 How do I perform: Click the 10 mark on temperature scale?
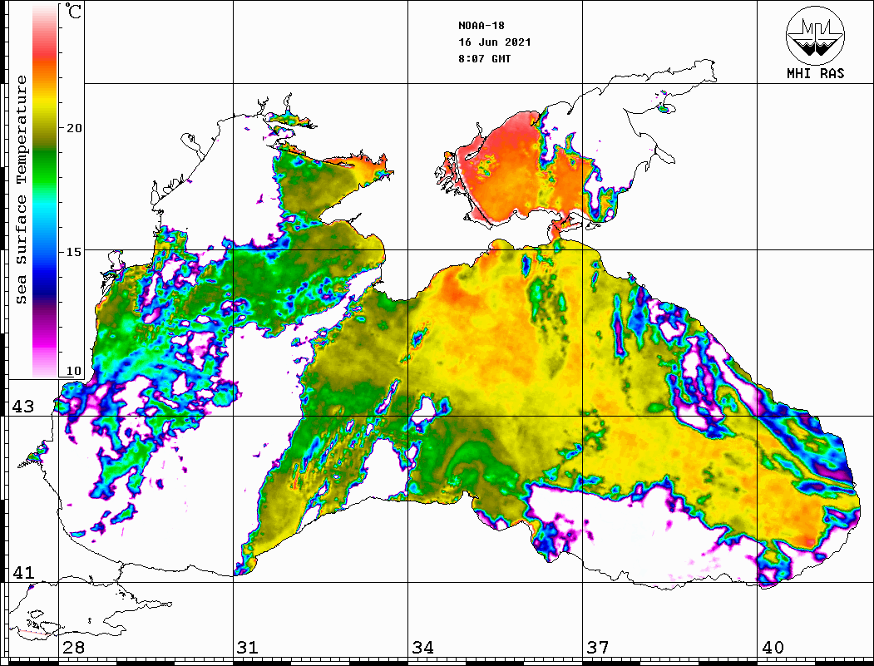click(73, 371)
